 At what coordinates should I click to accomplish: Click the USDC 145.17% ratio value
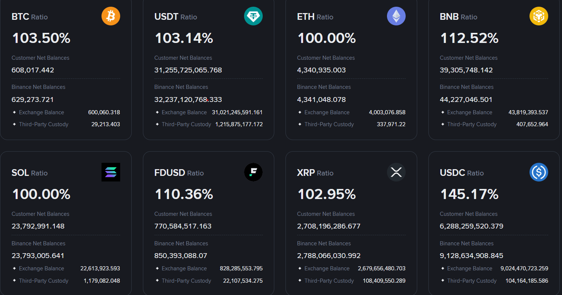469,194
